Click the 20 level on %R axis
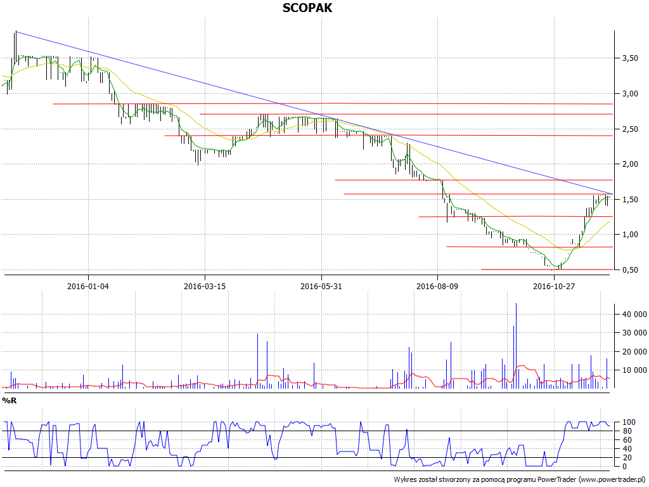The image size is (649, 487). click(x=626, y=458)
